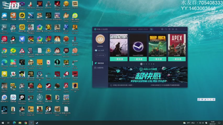This screenshot has height=125, width=223.
Task: Launch Where the Water Tastes shortcut
Action: coord(39,6)
